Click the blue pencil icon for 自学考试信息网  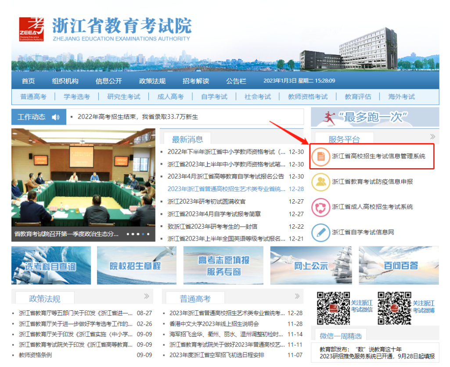click(x=321, y=232)
